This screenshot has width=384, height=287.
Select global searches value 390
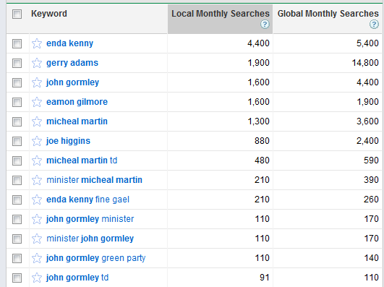(371, 180)
